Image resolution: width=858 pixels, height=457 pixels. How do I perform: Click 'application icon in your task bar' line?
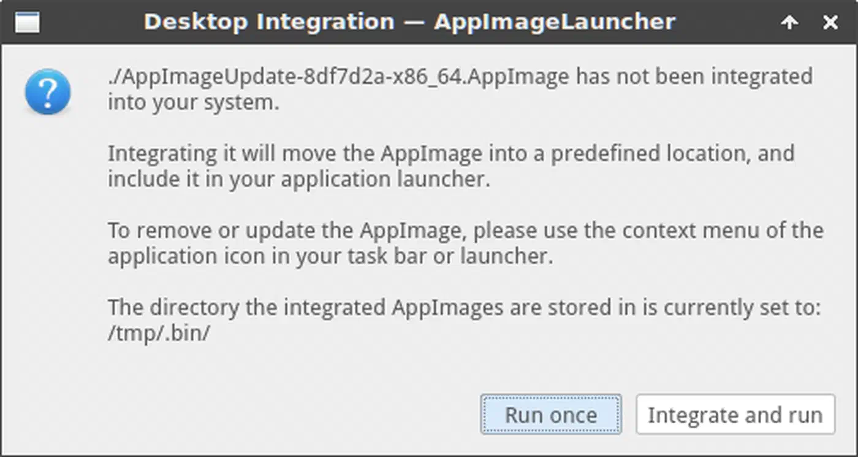pyautogui.click(x=330, y=256)
